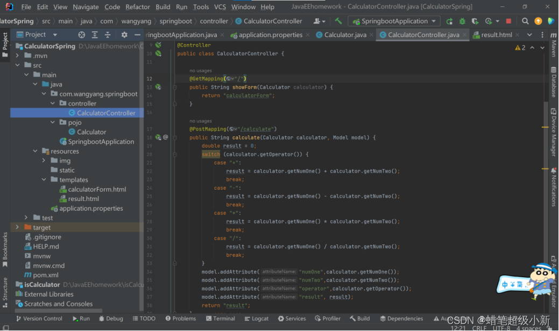The height and width of the screenshot is (331, 559).
Task: Click Run with Coverage icon
Action: click(476, 21)
